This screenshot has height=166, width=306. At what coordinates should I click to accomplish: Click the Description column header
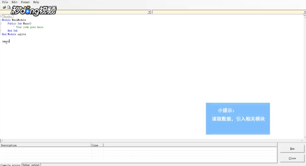coord(46,145)
